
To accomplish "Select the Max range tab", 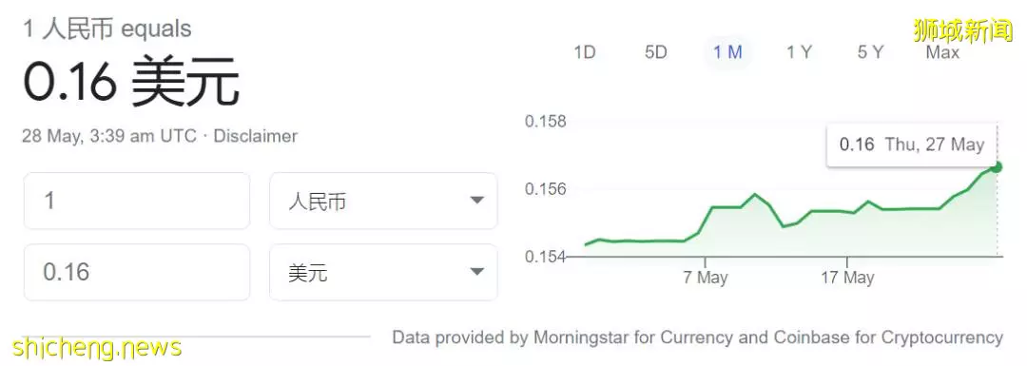I will 942,52.
